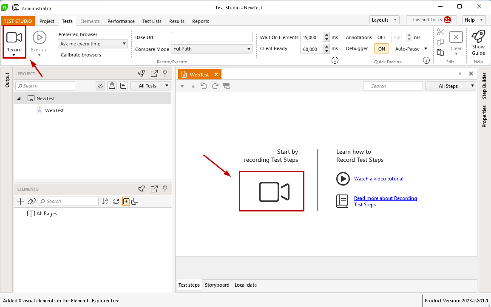Open Record/Execute info icon
Image resolution: width=491 pixels, height=307 pixels.
coord(335,60)
